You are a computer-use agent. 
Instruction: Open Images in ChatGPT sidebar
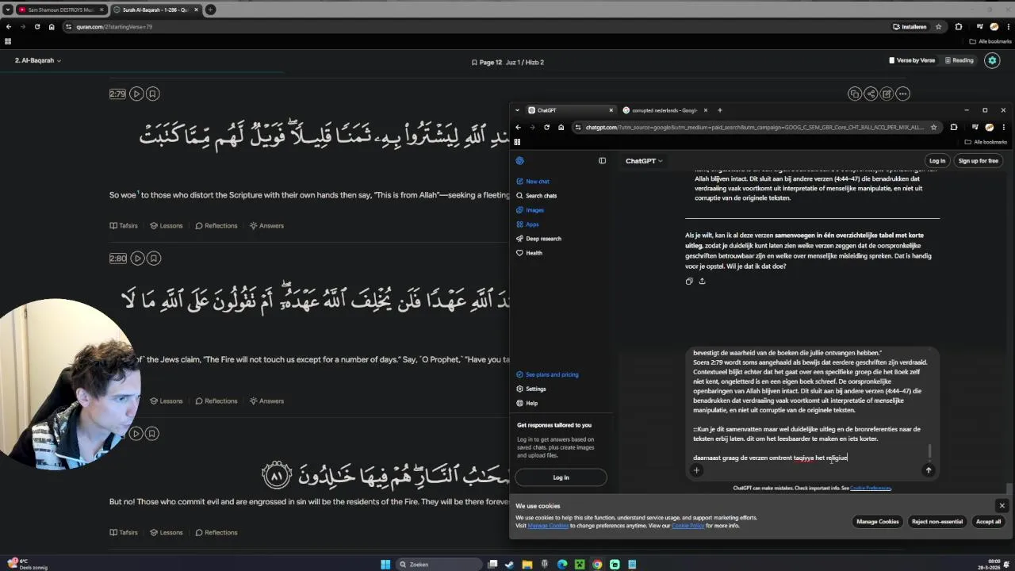(x=530, y=210)
